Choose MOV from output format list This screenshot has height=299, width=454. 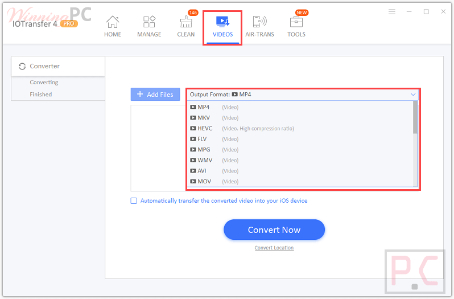tap(301, 182)
